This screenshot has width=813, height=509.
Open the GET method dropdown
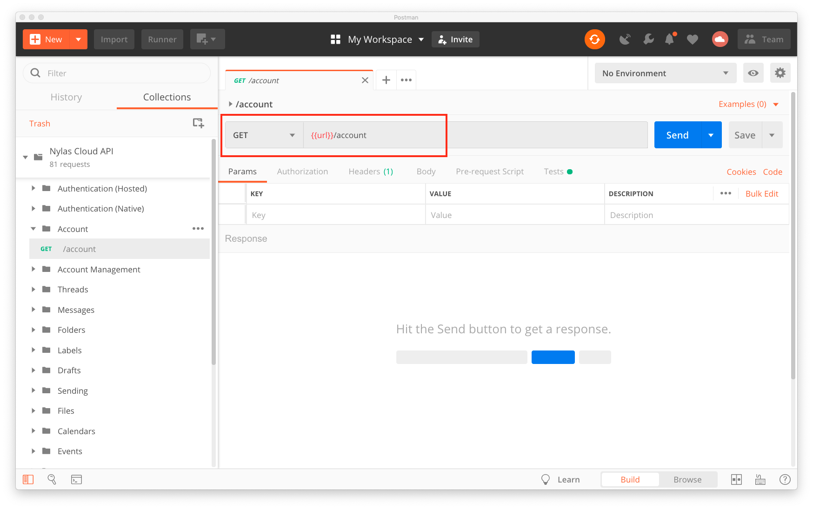tap(264, 135)
